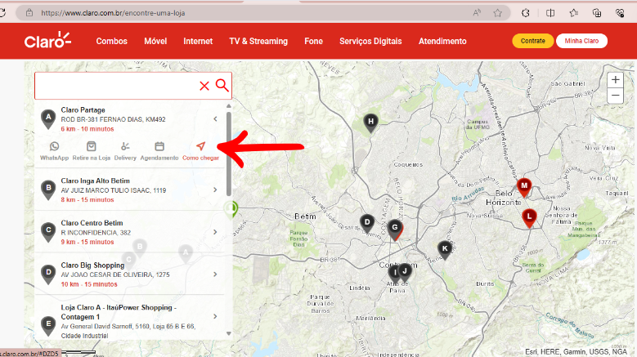Screen dimensions: 637x357
Task: Open Combos menu
Action: click(112, 41)
